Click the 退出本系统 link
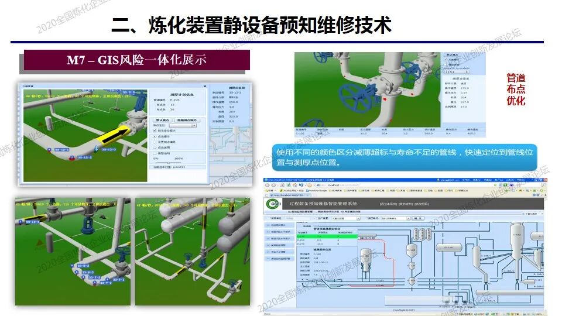The image size is (562, 316). pos(388,204)
